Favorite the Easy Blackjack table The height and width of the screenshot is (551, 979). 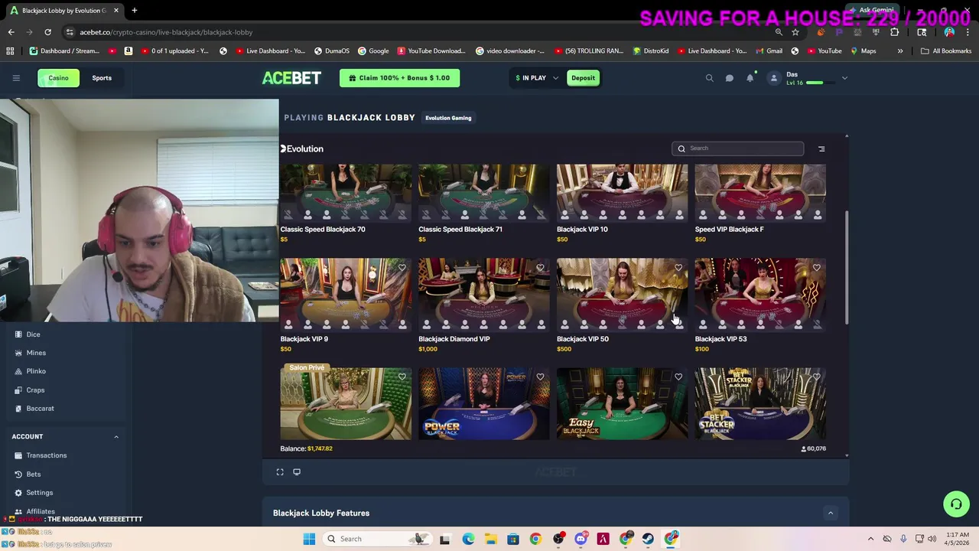tap(678, 377)
